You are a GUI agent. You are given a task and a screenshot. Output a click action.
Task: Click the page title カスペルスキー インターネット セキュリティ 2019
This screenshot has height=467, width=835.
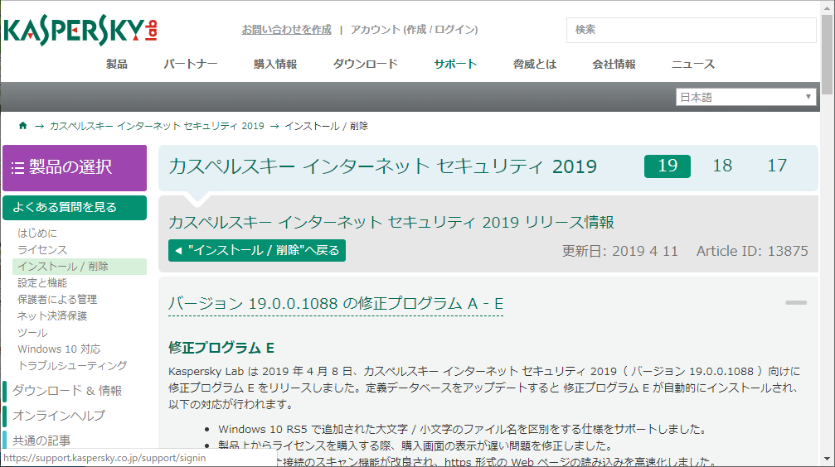pyautogui.click(x=382, y=167)
